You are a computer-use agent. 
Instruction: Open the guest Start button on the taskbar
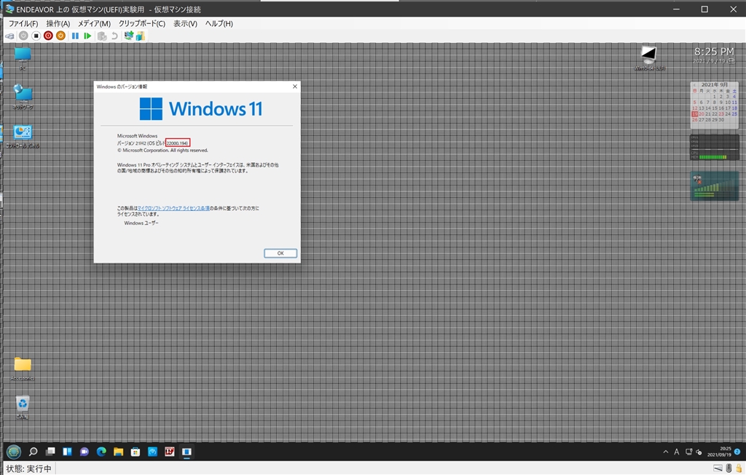click(14, 451)
